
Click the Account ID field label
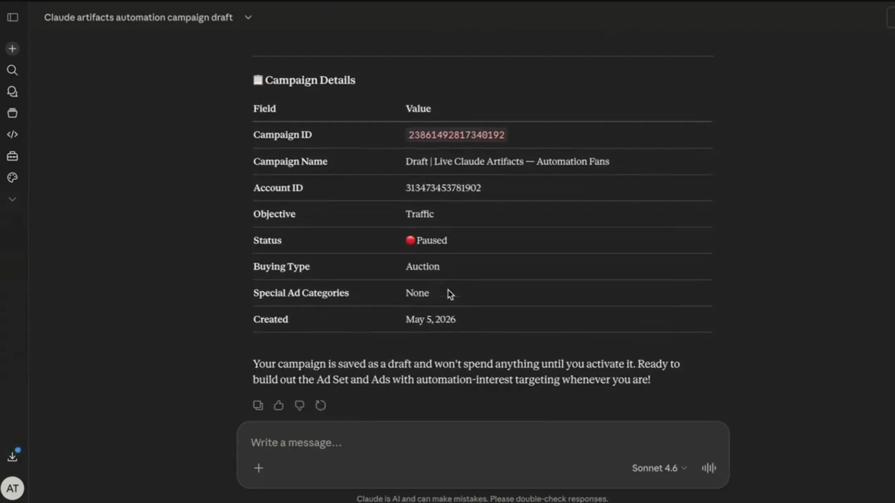tap(278, 188)
